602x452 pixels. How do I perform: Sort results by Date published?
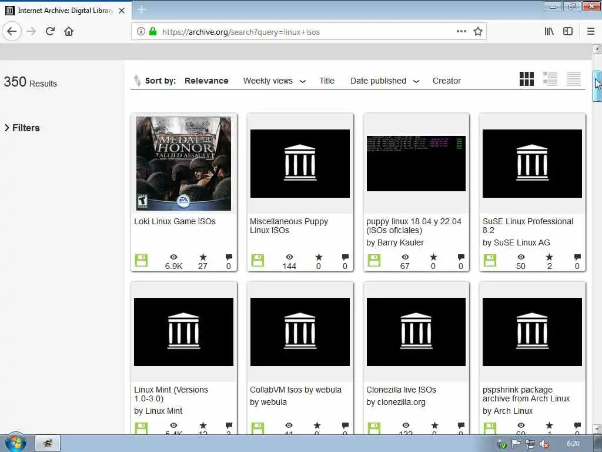pyautogui.click(x=378, y=81)
